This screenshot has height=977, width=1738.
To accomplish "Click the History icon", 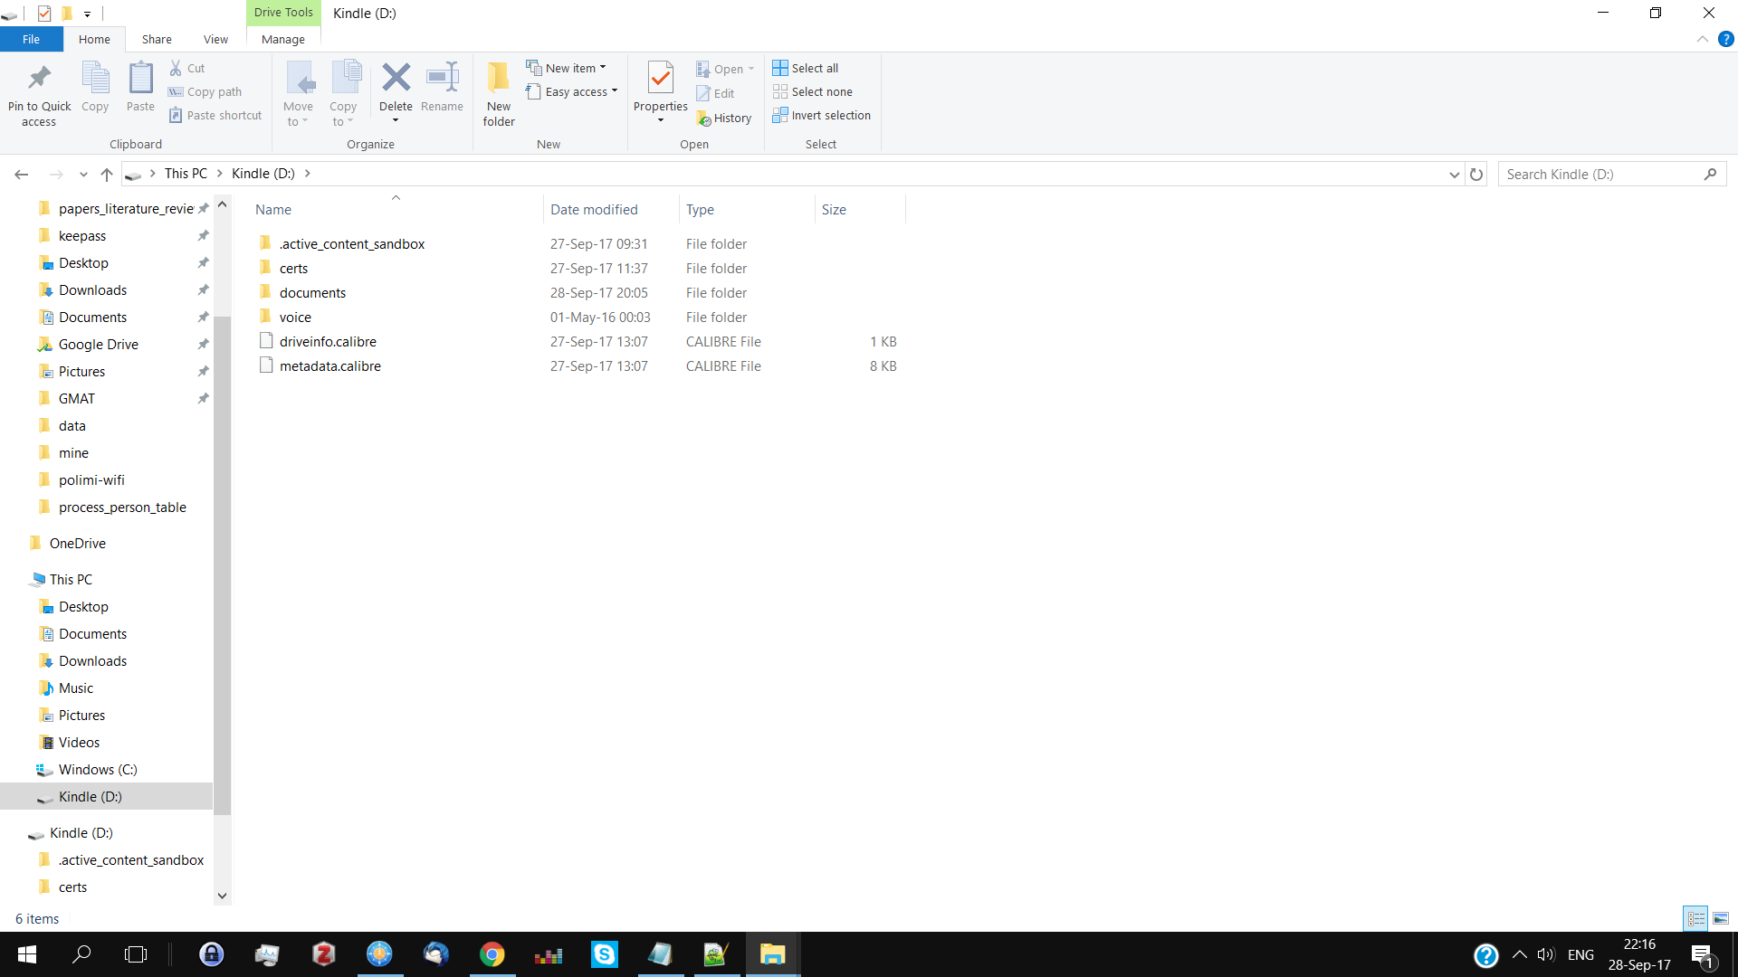I will pyautogui.click(x=724, y=119).
